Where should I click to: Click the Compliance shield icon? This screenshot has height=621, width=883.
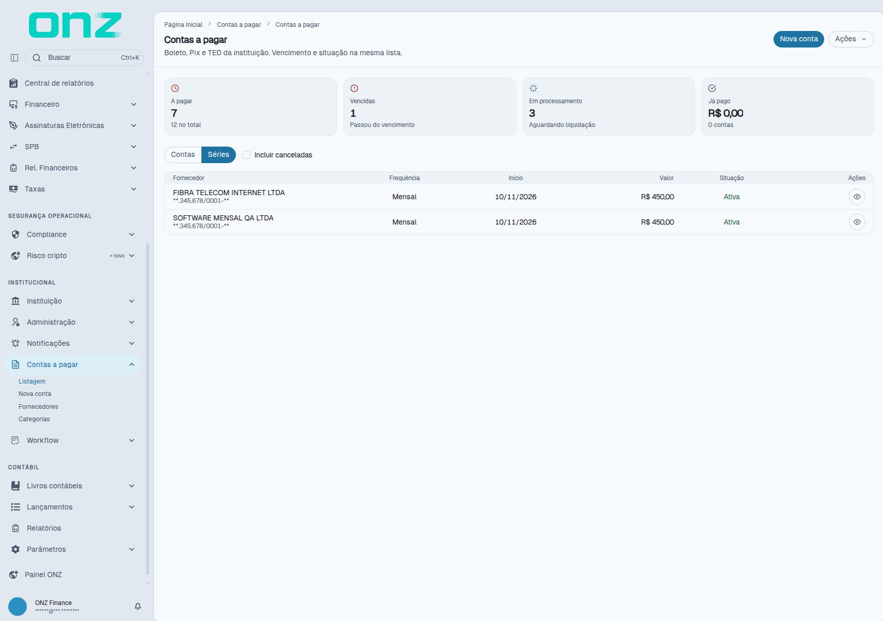(x=15, y=234)
